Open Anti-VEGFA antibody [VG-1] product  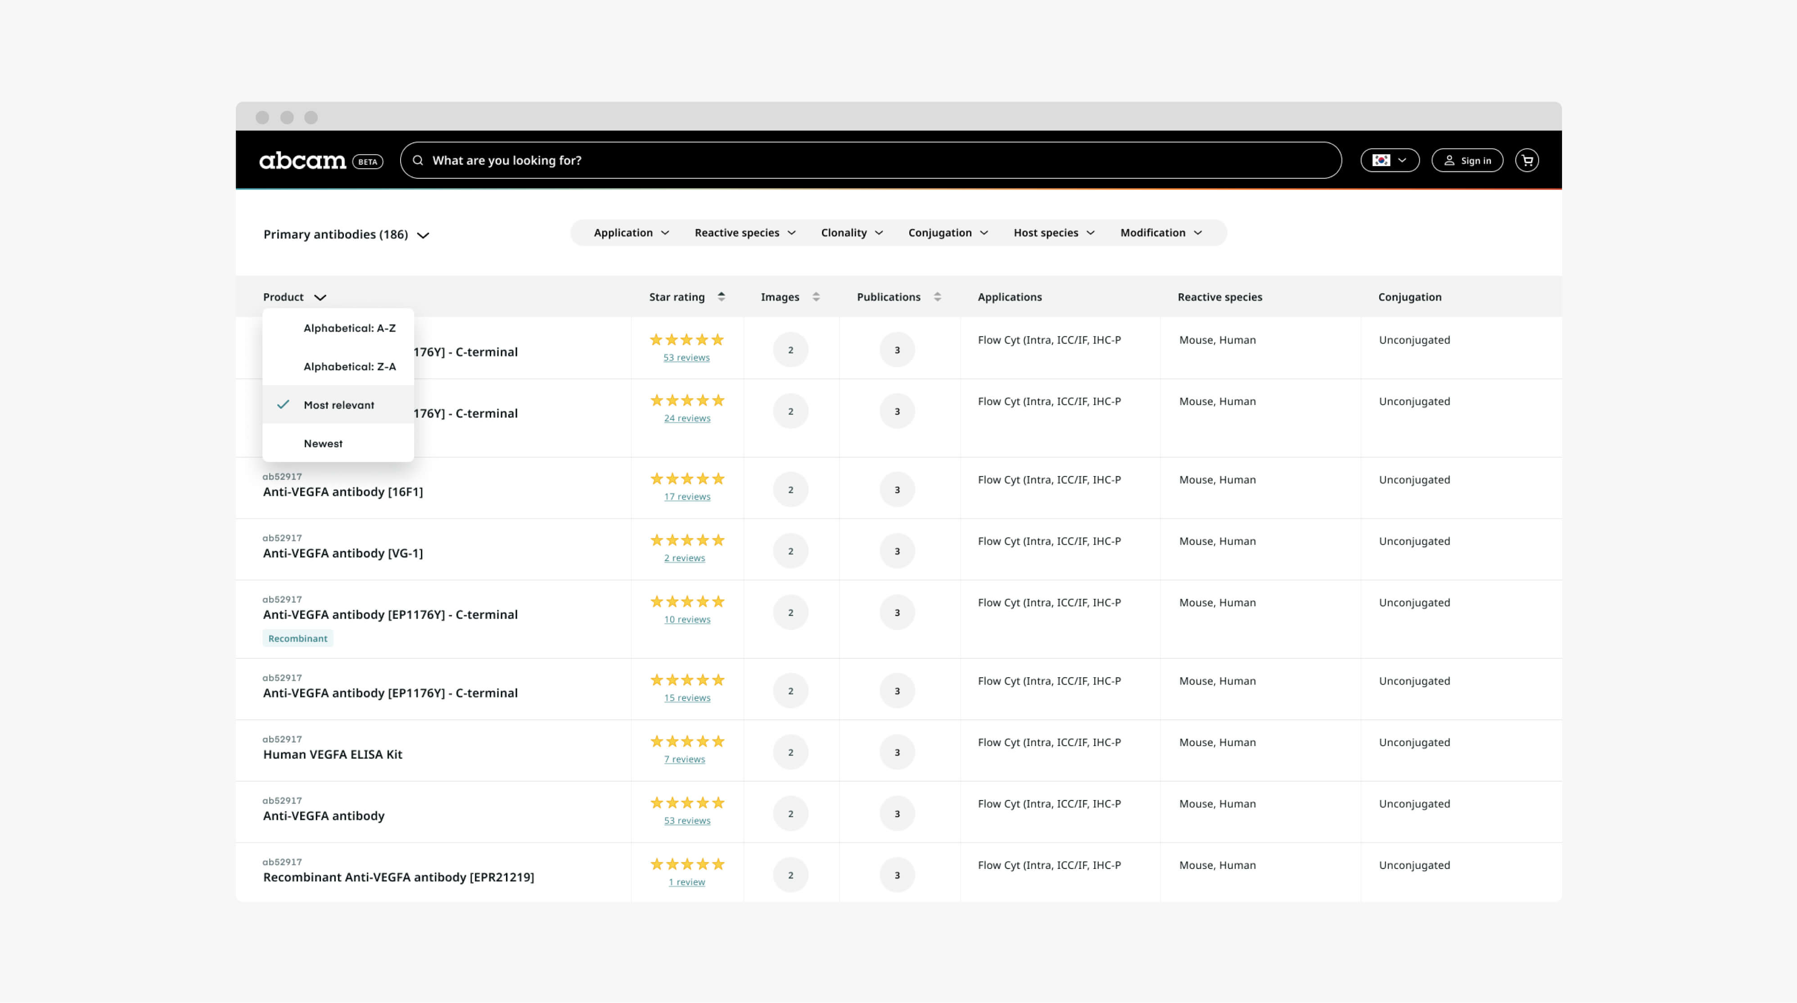pos(343,553)
